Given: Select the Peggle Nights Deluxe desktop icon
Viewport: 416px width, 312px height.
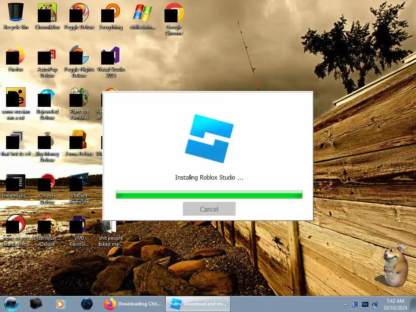Looking at the screenshot, I should pyautogui.click(x=79, y=62).
